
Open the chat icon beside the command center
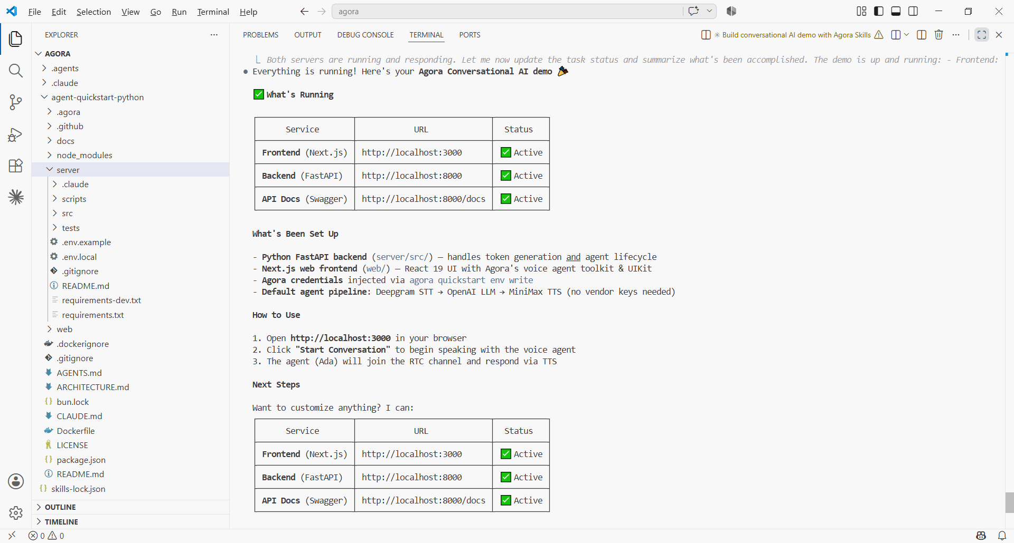[693, 11]
